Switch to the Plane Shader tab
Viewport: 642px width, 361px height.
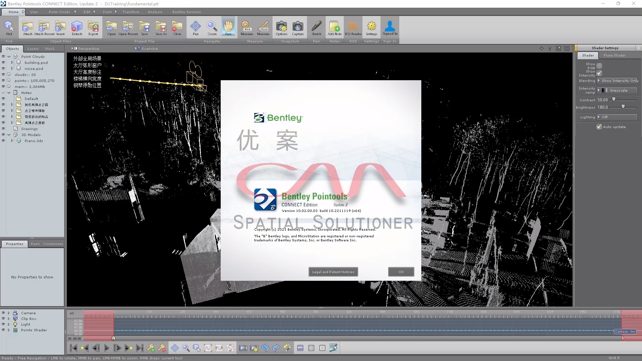(x=614, y=55)
